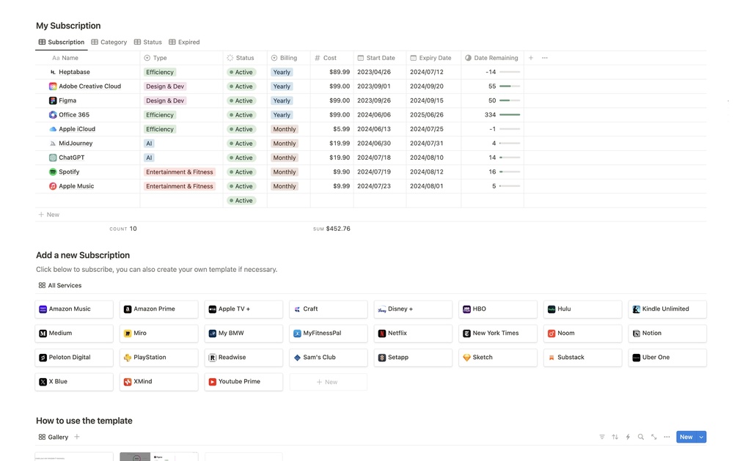Click the sort arrows icon in Gallery toolbar

tap(615, 437)
